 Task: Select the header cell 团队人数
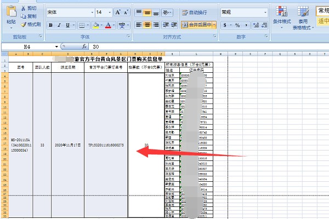point(42,67)
